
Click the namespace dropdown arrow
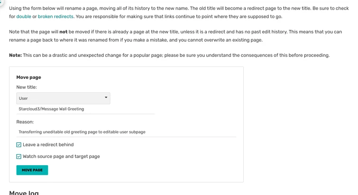[106, 98]
